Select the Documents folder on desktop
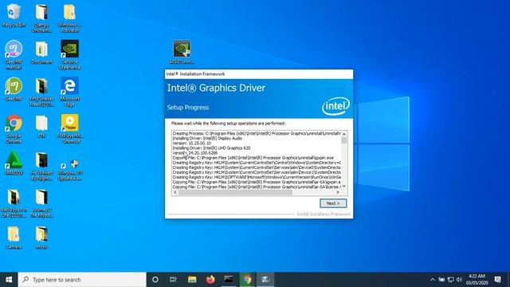Image resolution: width=510 pixels, height=287 pixels. coord(41,53)
